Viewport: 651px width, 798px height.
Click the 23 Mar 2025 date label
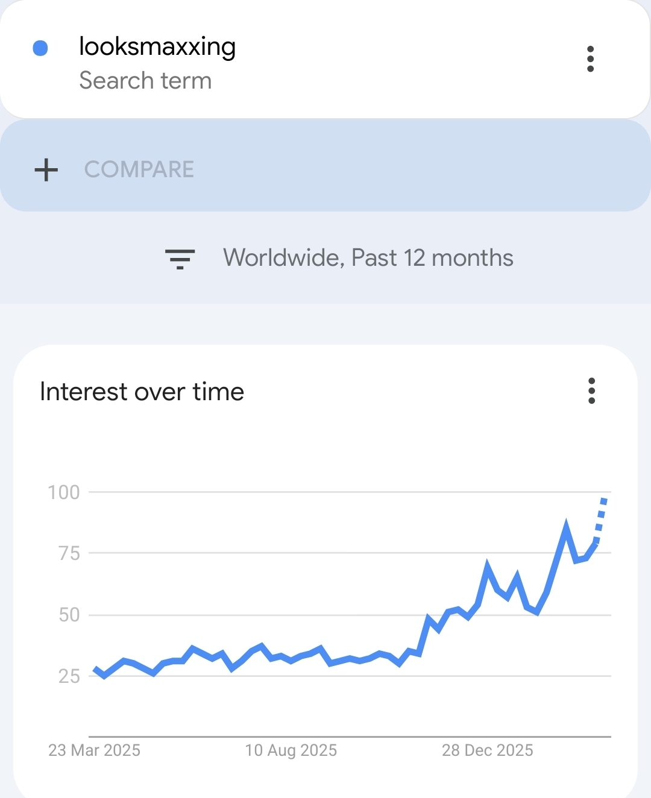coord(94,750)
